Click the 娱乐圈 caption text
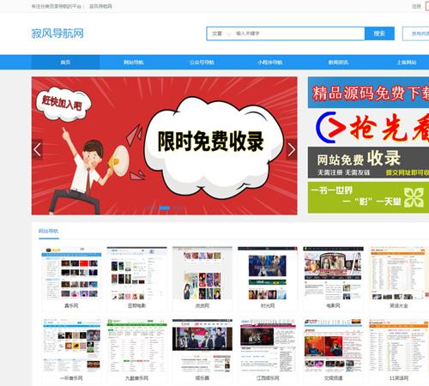This screenshot has height=386, width=429. tap(202, 378)
